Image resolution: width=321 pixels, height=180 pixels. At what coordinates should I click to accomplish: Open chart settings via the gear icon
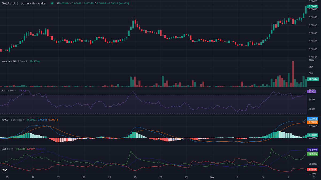pos(314,177)
